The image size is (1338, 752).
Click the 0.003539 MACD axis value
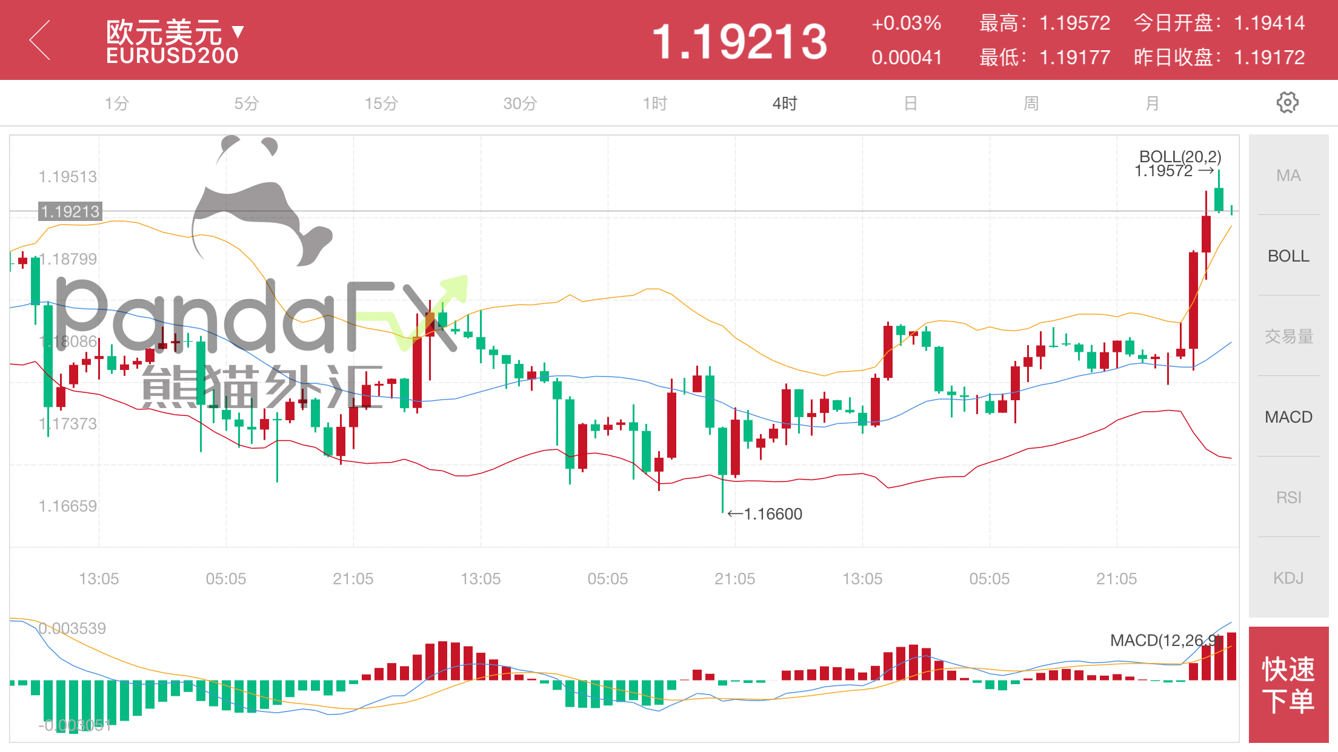(72, 628)
